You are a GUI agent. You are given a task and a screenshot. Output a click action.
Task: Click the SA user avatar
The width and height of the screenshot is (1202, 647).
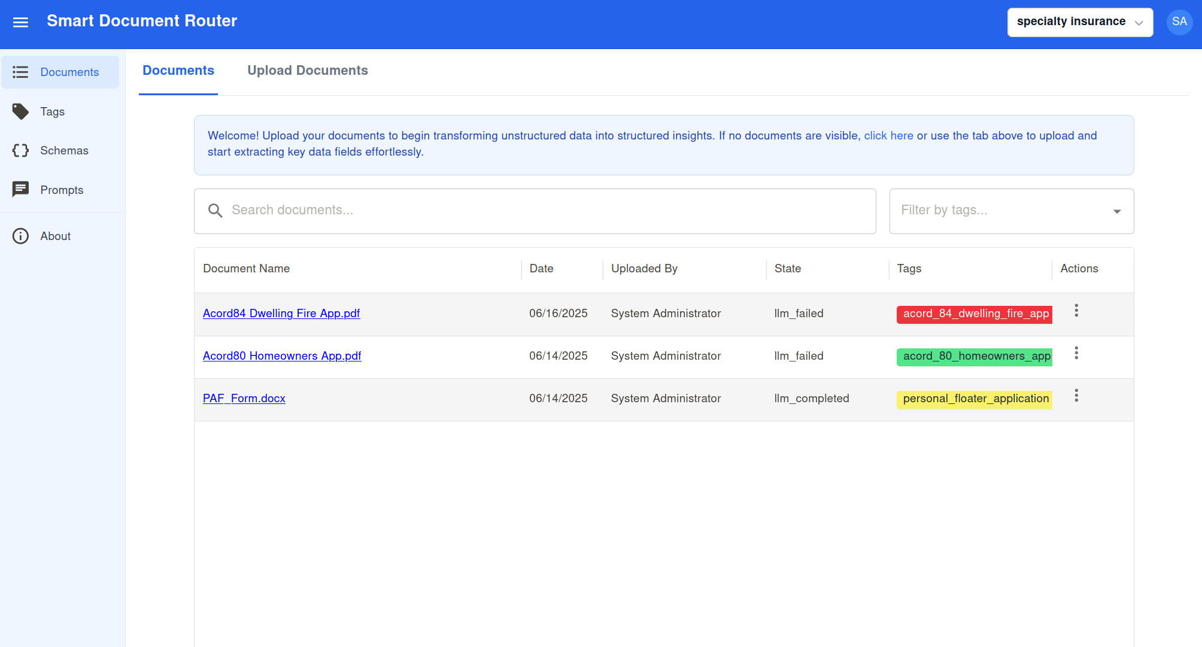tap(1179, 22)
